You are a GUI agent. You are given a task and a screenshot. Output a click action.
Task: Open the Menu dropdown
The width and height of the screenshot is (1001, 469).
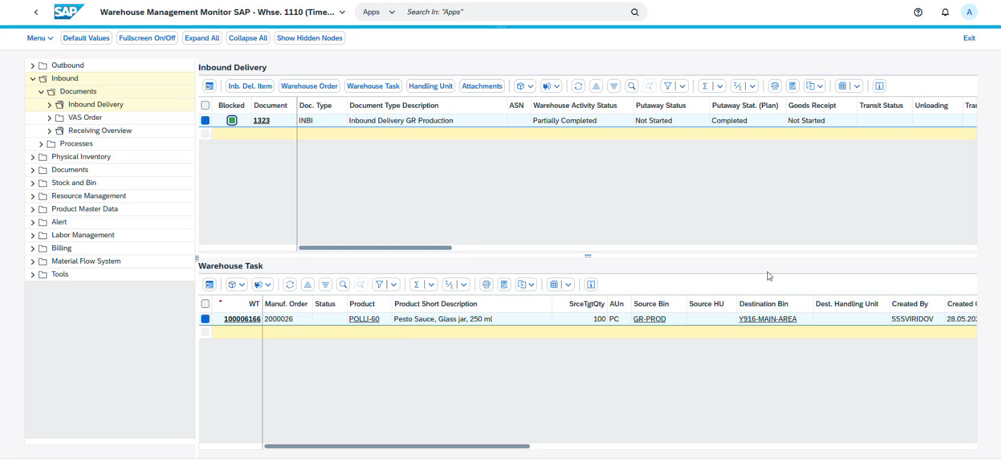[x=40, y=38]
